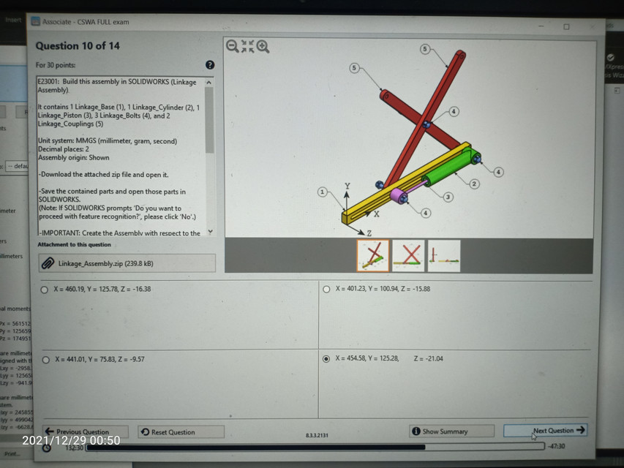Open help via the question mark icon
The image size is (624, 468).
[x=211, y=65]
